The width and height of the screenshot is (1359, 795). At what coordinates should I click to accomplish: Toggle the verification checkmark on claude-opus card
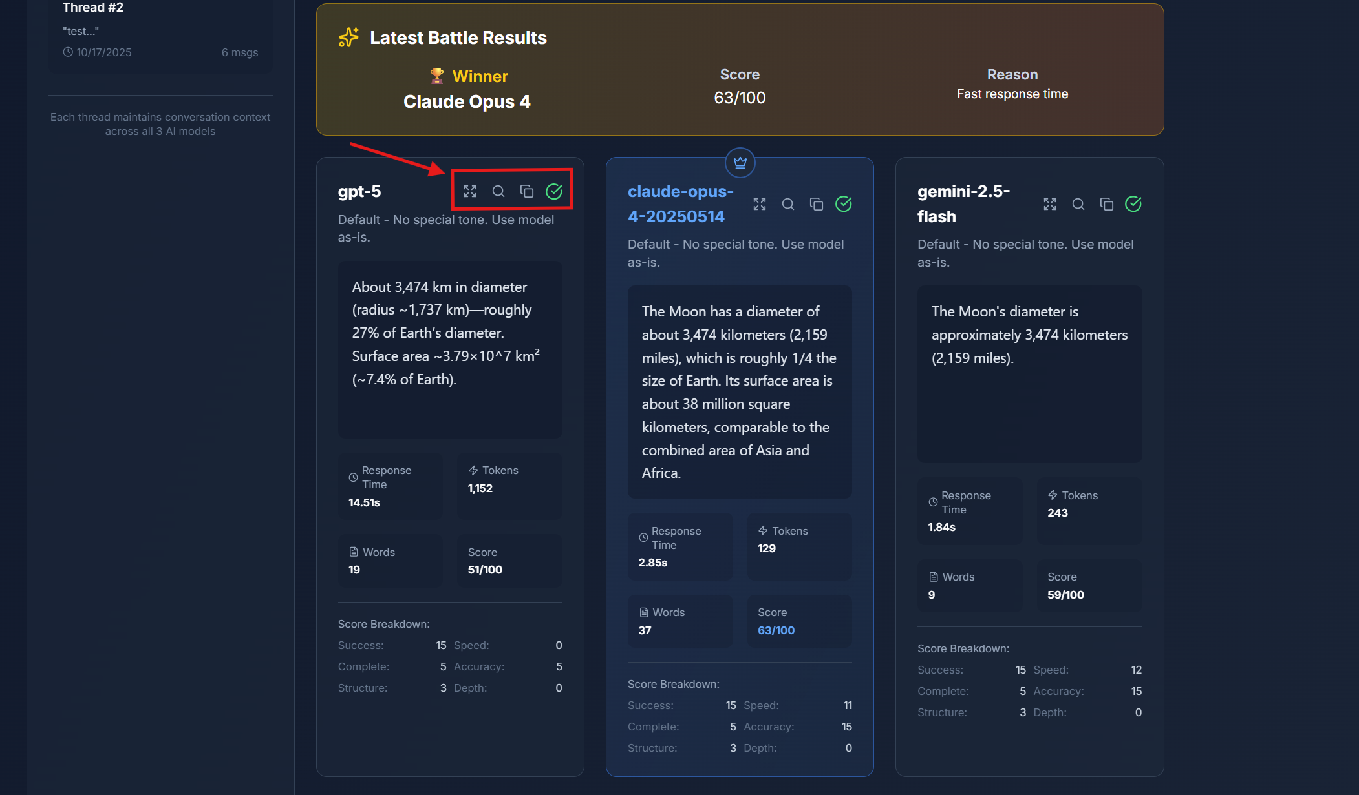tap(844, 204)
